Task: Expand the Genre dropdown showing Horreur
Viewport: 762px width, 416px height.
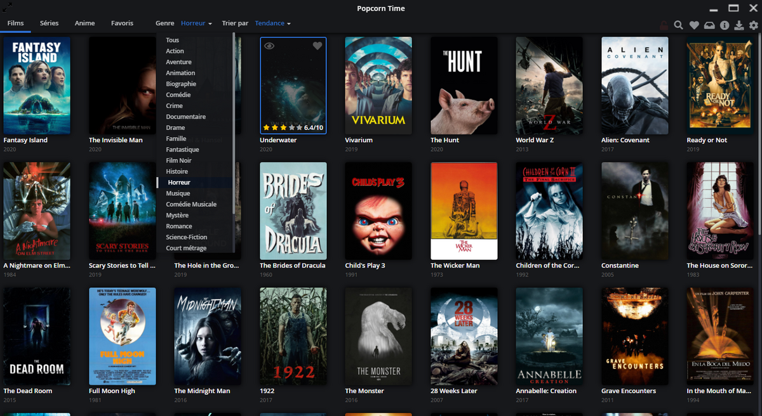Action: pyautogui.click(x=196, y=23)
